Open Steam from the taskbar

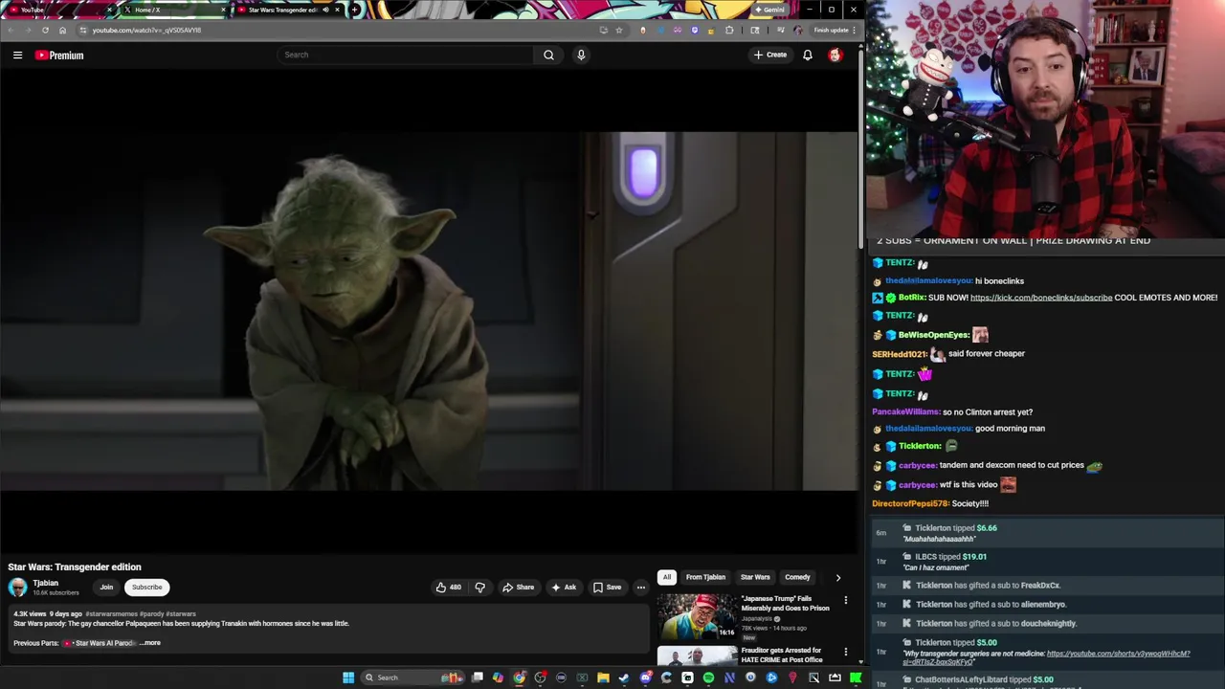(x=624, y=678)
